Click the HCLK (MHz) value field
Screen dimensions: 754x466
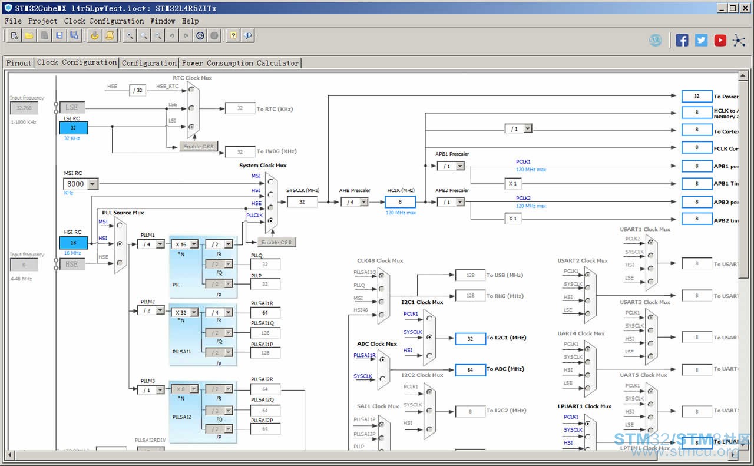401,202
